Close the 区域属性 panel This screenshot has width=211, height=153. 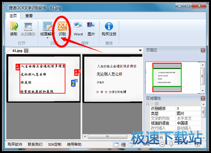pos(203,98)
